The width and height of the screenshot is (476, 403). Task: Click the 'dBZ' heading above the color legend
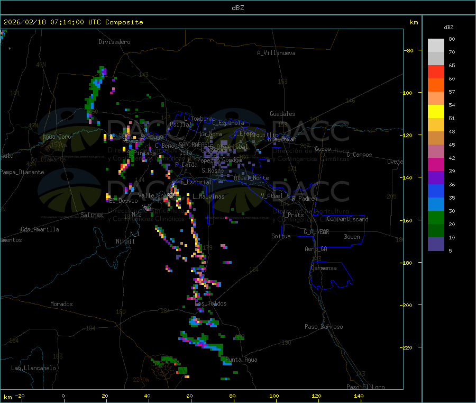[448, 28]
